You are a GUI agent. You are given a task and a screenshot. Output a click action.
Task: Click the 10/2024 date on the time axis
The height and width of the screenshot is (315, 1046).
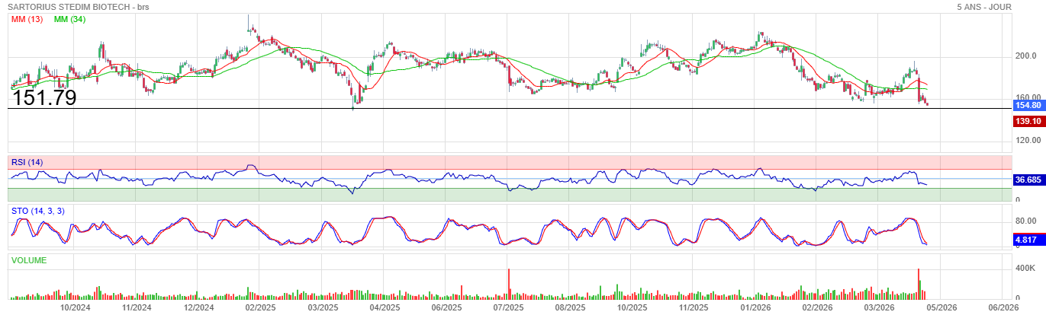(x=76, y=307)
